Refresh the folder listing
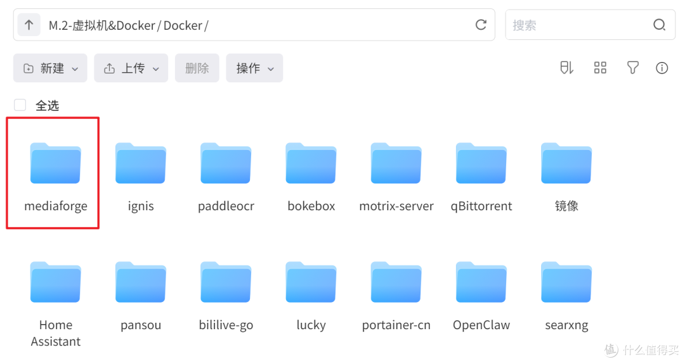The height and width of the screenshot is (364, 685). click(x=481, y=25)
